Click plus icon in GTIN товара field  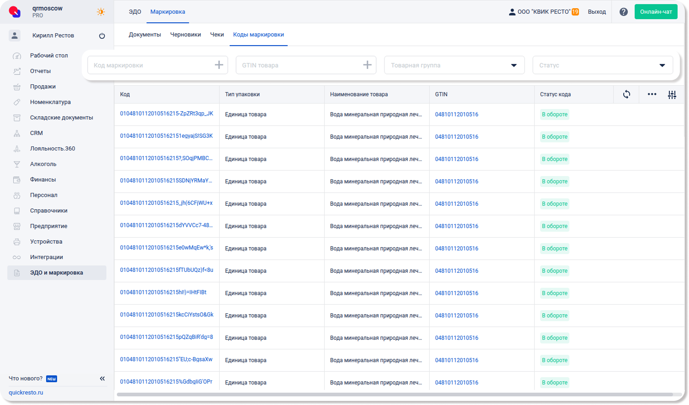(367, 65)
